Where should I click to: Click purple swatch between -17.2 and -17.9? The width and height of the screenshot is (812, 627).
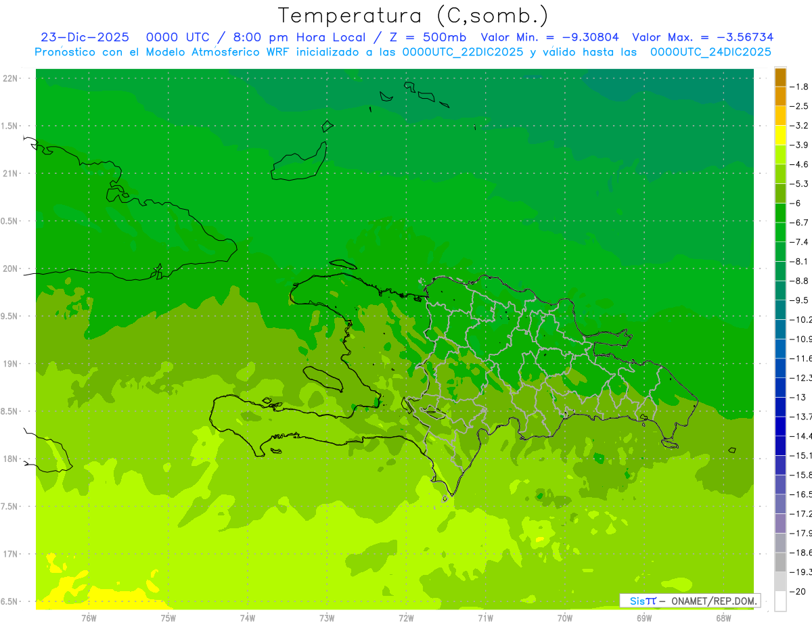[780, 524]
